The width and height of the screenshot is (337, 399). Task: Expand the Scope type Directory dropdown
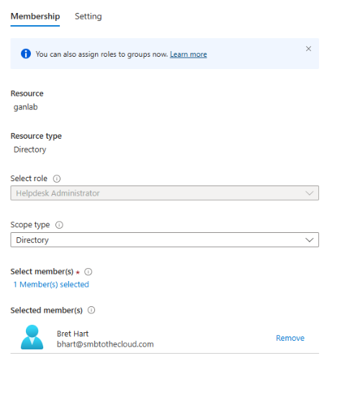(165, 239)
